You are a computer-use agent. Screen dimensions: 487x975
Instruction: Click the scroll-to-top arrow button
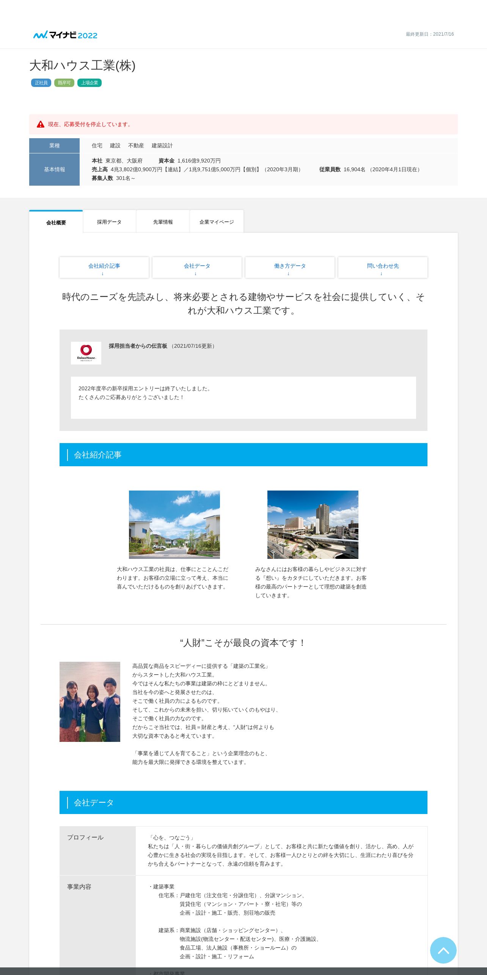[443, 950]
